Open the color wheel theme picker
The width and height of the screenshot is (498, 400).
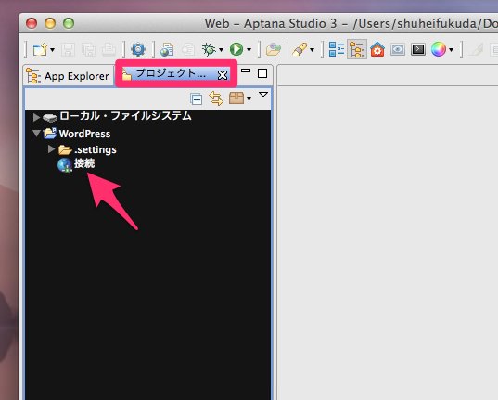(439, 49)
